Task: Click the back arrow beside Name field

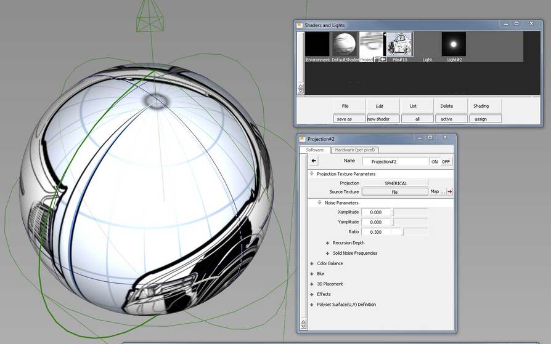Action: tap(314, 161)
